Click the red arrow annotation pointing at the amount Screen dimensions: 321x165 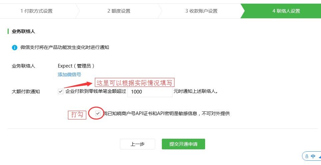pyautogui.click(x=78, y=84)
